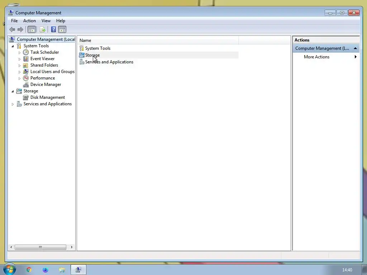Click the Device Manager icon in tree
The height and width of the screenshot is (275, 367).
pos(26,85)
